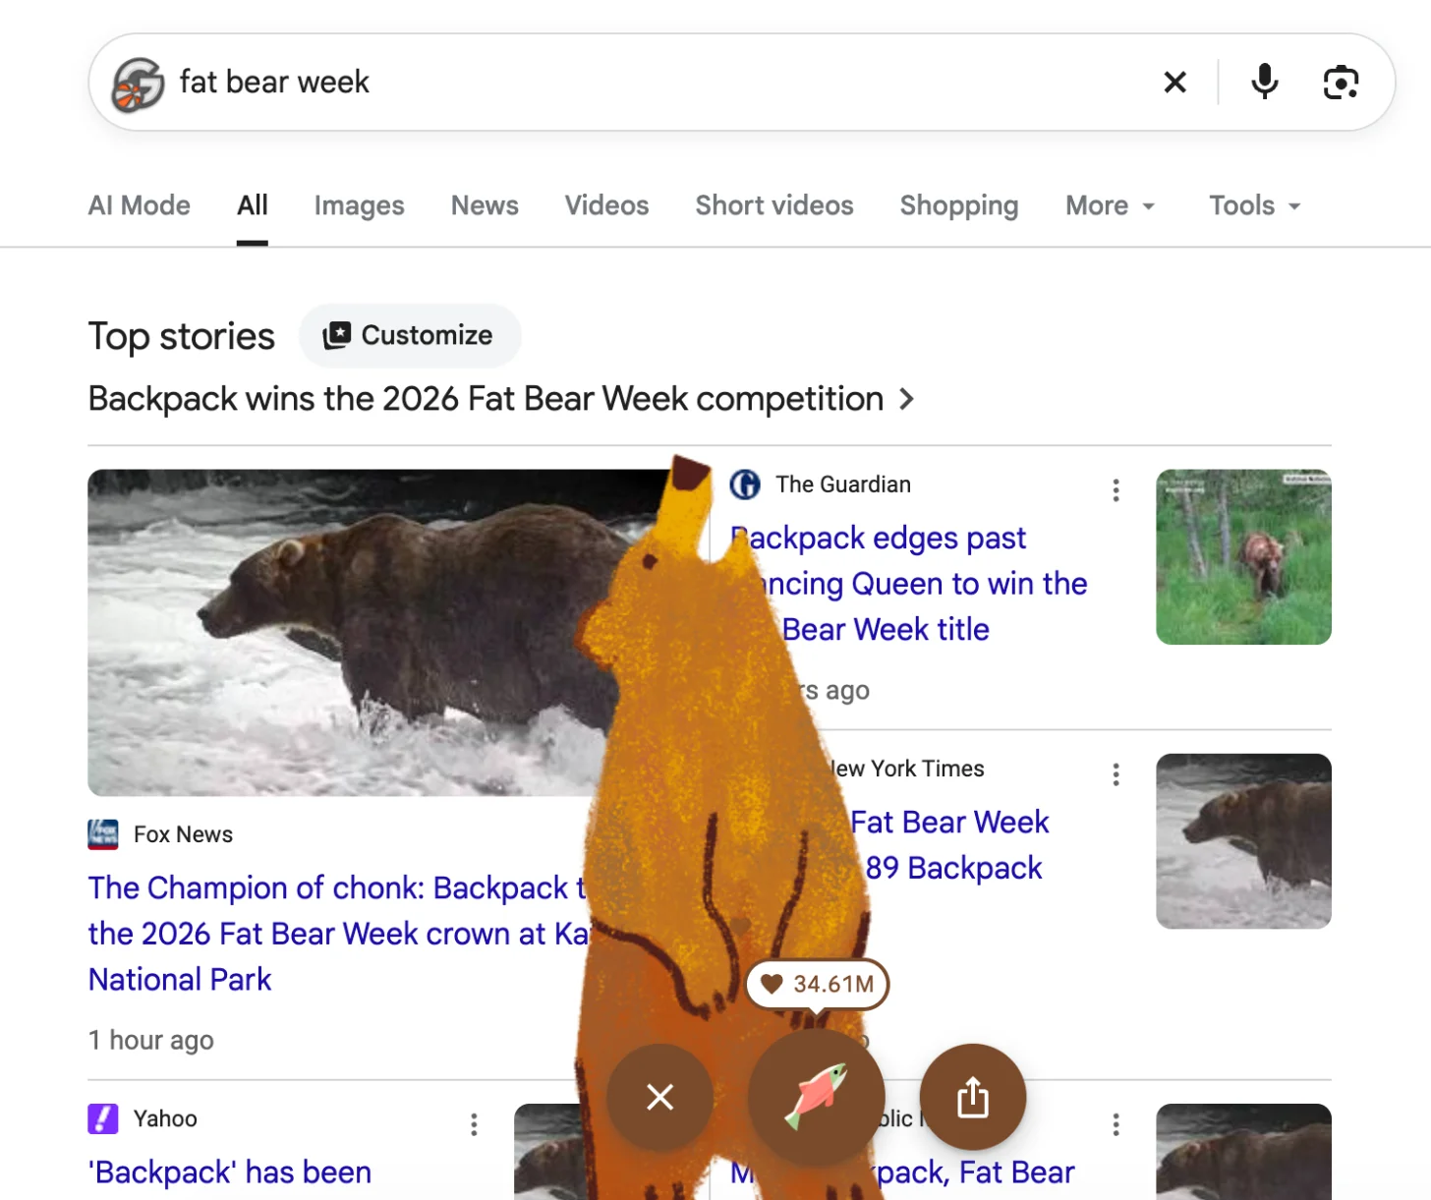Start a voice search with the microphone icon

click(x=1265, y=82)
